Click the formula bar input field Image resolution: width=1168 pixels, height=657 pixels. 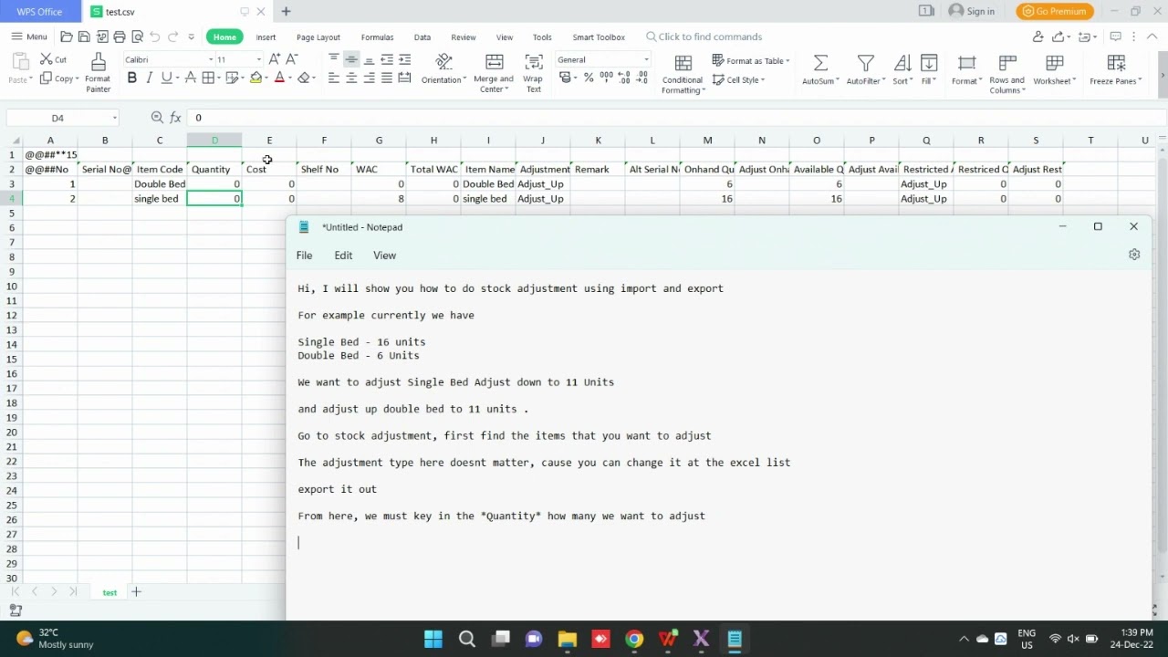(x=675, y=118)
